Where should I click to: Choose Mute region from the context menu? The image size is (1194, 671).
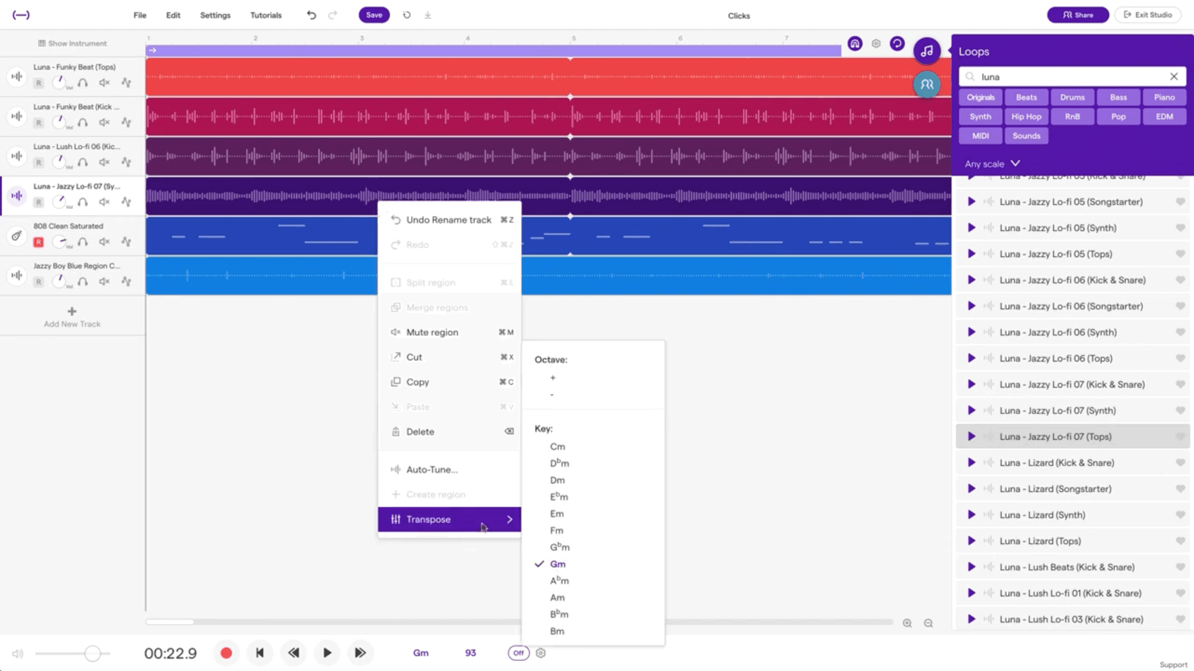coord(450,332)
